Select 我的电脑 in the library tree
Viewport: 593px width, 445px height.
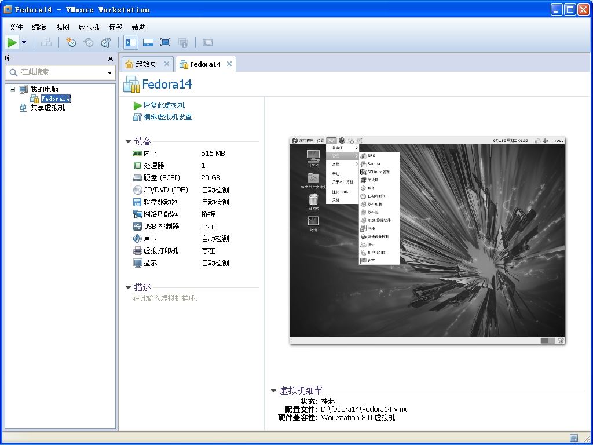(x=44, y=89)
